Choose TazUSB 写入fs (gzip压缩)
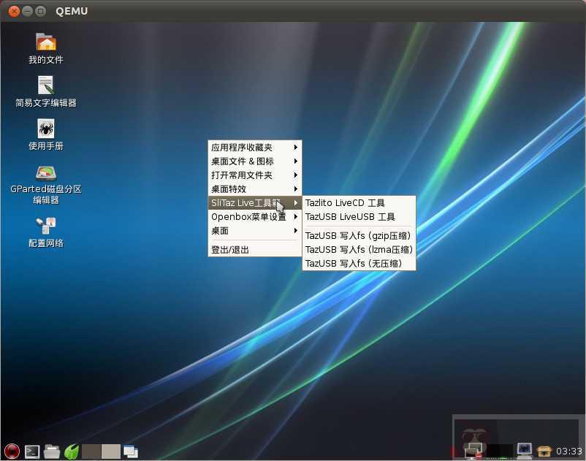 pos(358,235)
